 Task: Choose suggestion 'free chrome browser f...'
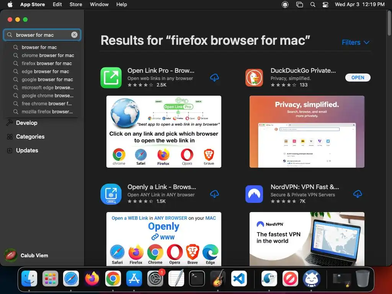tap(42, 103)
